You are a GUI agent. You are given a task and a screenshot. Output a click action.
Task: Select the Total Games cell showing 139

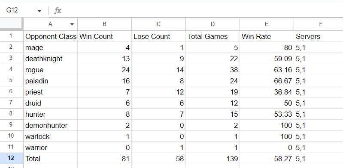pos(212,159)
